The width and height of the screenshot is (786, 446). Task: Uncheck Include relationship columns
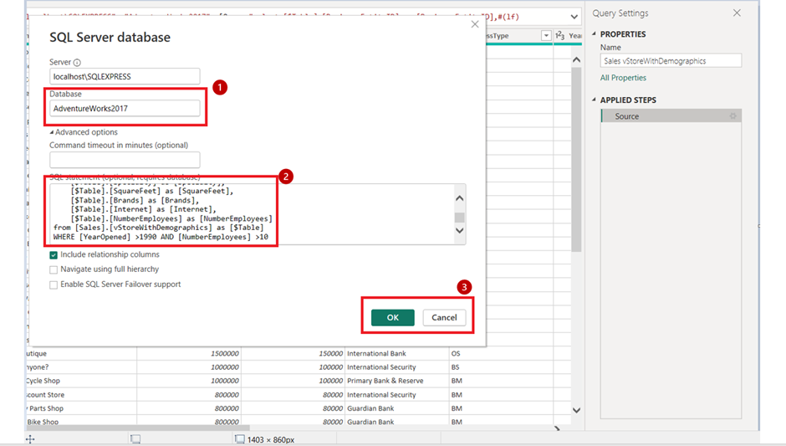coord(54,254)
